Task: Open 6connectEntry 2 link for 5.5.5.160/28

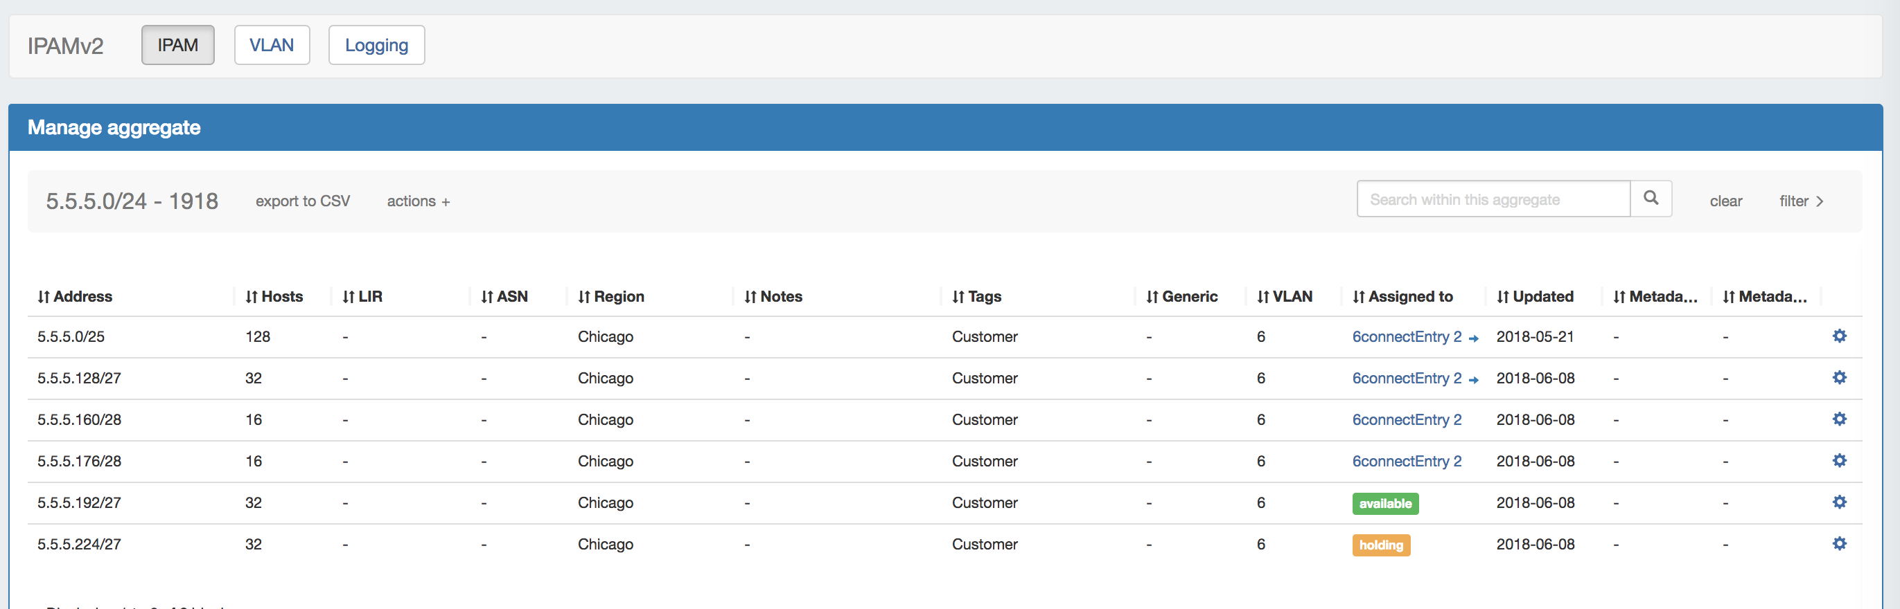Action: tap(1406, 419)
